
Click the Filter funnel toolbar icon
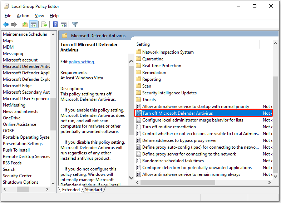pos(75,24)
